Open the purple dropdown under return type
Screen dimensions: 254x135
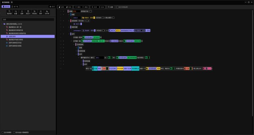tap(81, 24)
